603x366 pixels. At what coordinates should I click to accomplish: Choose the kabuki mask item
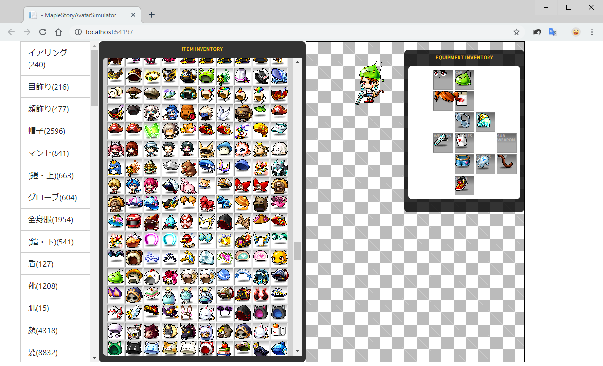[x=188, y=221]
